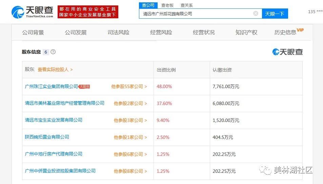Click the 出资比例 column header
The height and width of the screenshot is (184, 323).
[166, 70]
